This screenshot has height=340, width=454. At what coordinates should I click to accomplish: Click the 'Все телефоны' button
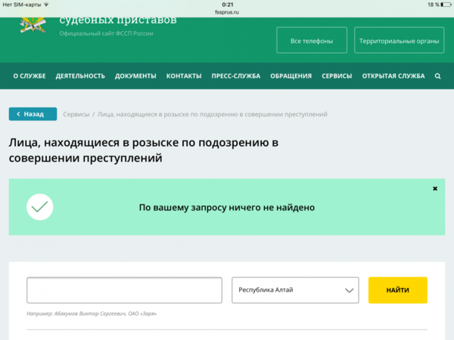click(x=312, y=39)
